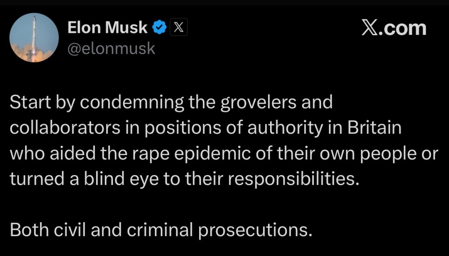
Task: Click the X affiliation badge beside the name
Action: [x=178, y=28]
